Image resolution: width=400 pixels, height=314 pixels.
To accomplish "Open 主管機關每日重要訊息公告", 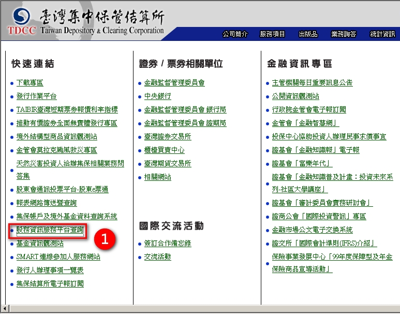I will pos(312,83).
